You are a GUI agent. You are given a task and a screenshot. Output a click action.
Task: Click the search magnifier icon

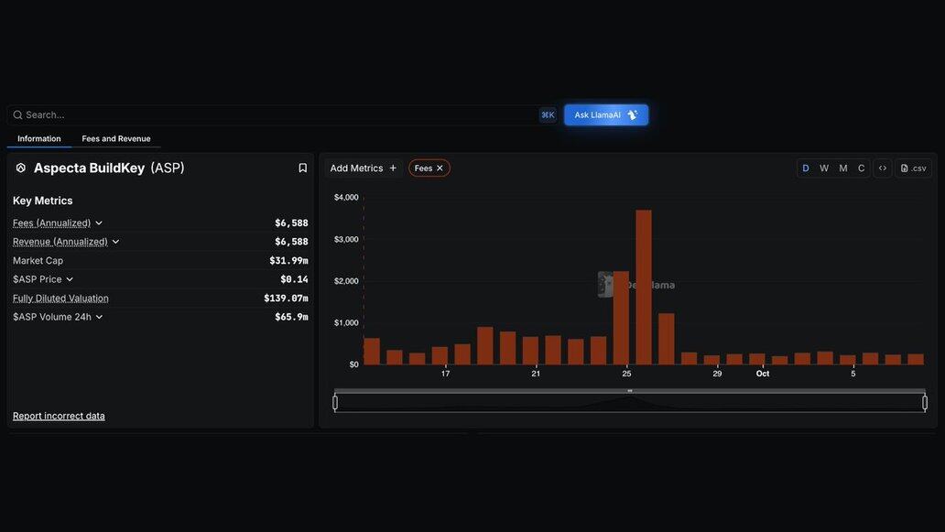(x=17, y=115)
